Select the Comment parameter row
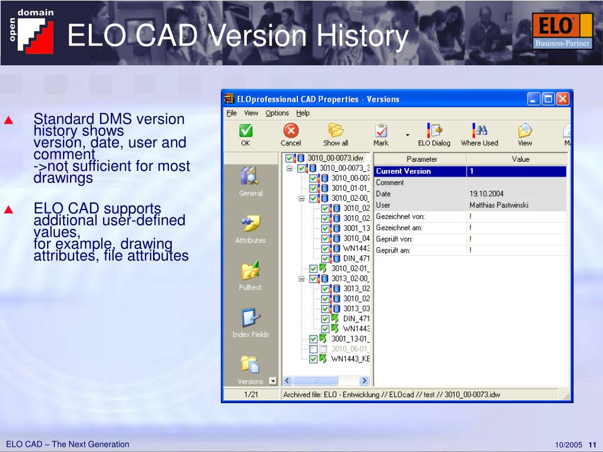The width and height of the screenshot is (603, 452). pyautogui.click(x=470, y=182)
